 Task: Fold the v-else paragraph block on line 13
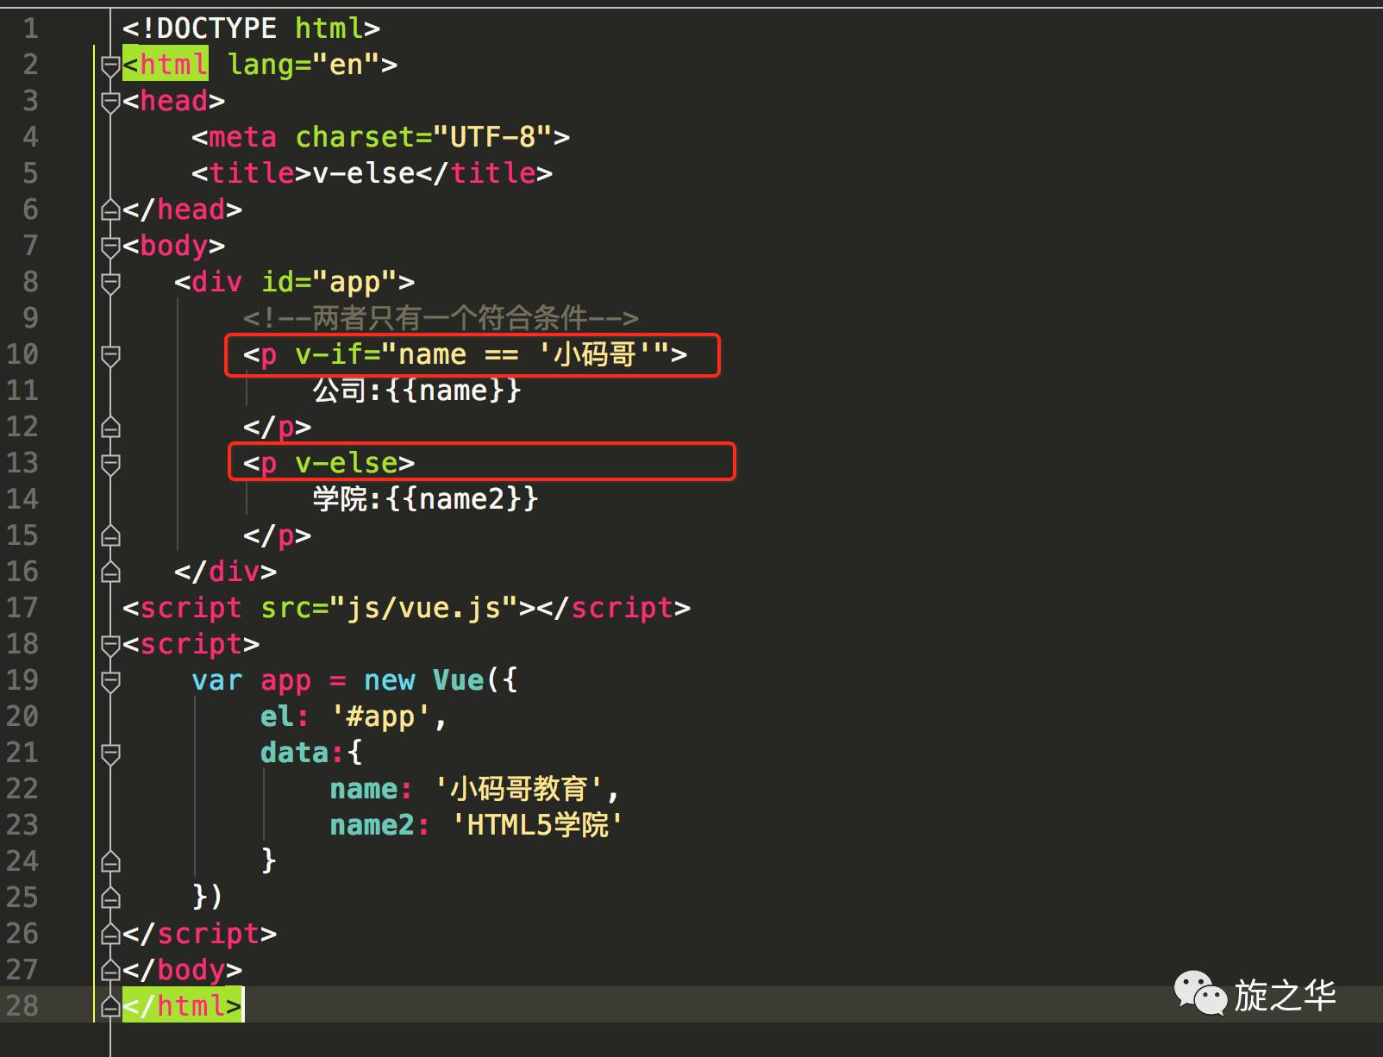(110, 464)
